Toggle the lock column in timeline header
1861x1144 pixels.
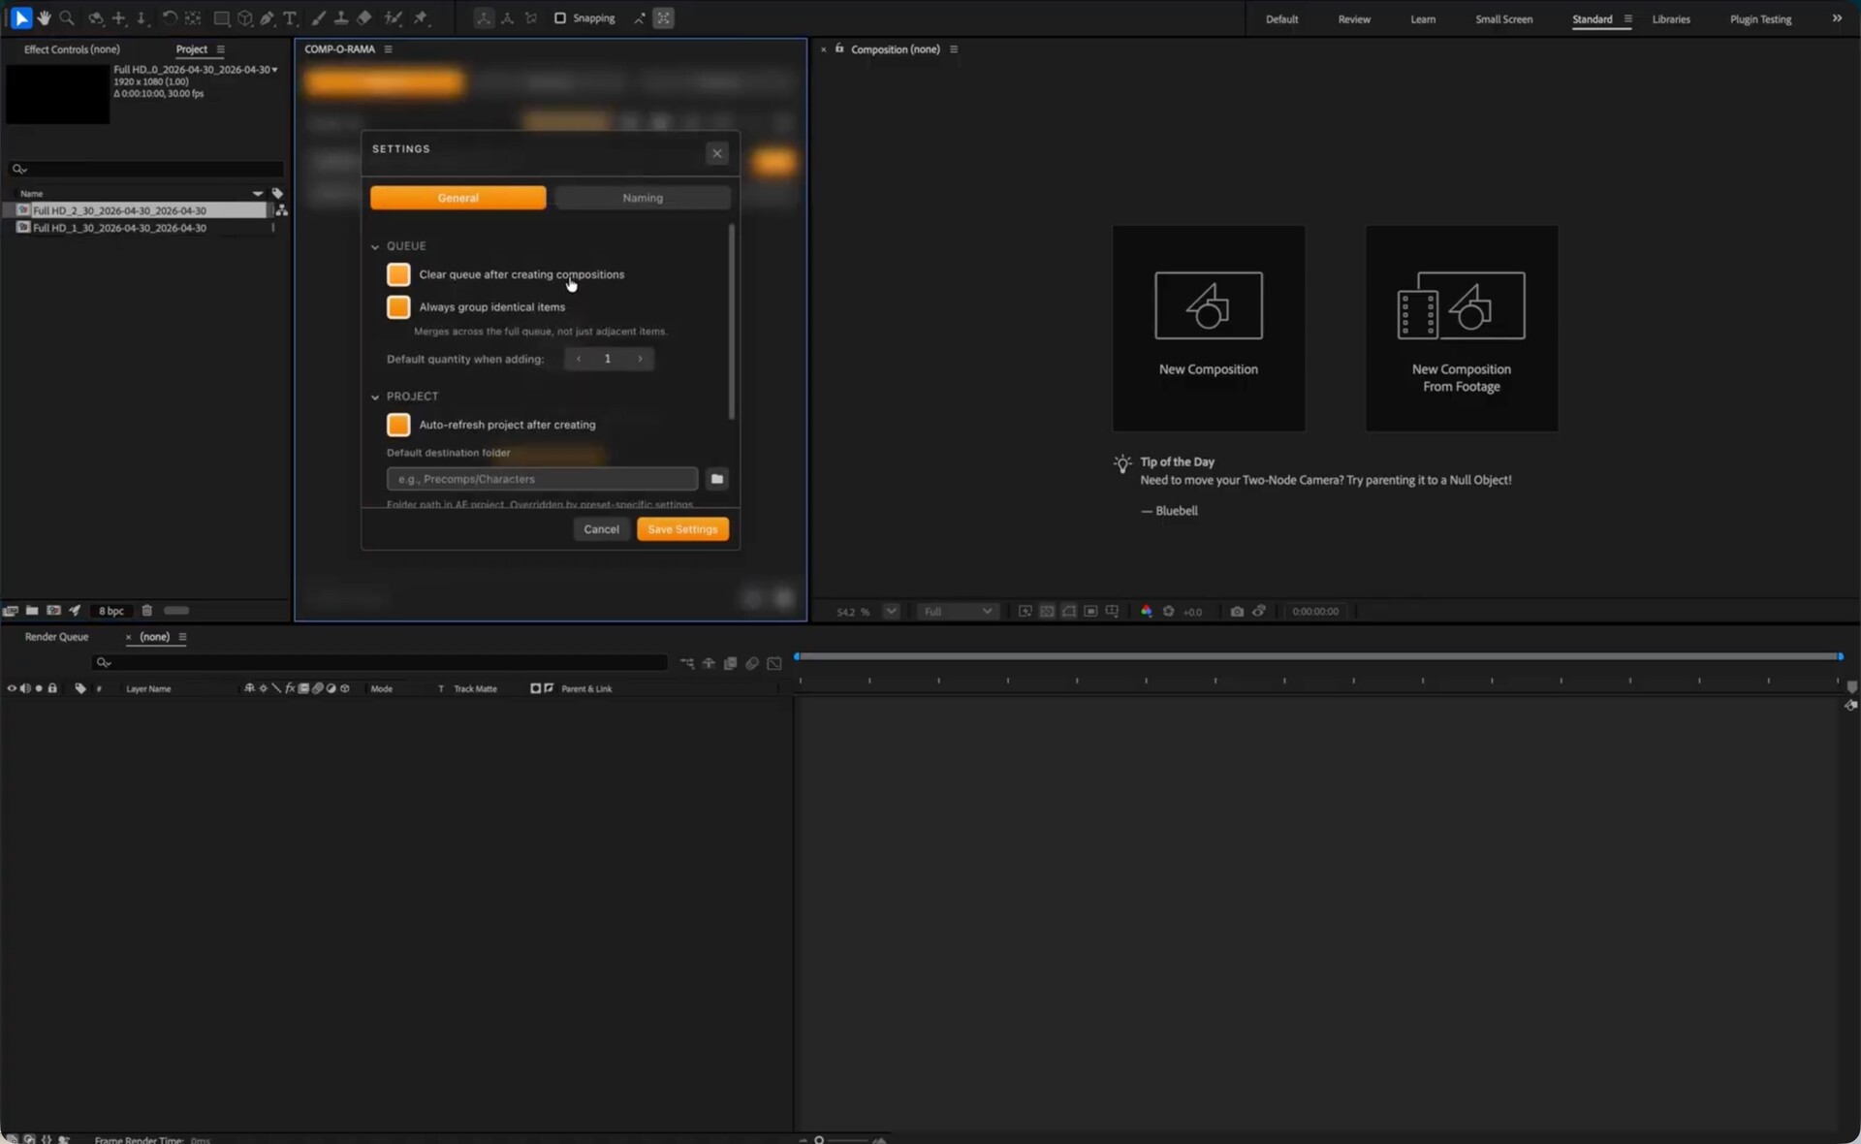point(52,688)
